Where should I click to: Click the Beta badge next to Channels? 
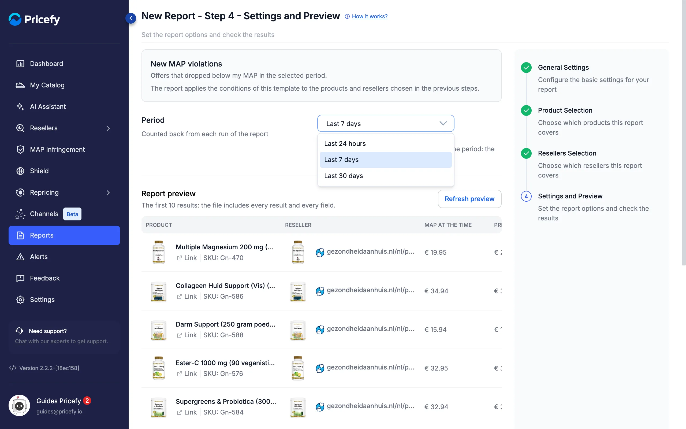click(x=72, y=214)
